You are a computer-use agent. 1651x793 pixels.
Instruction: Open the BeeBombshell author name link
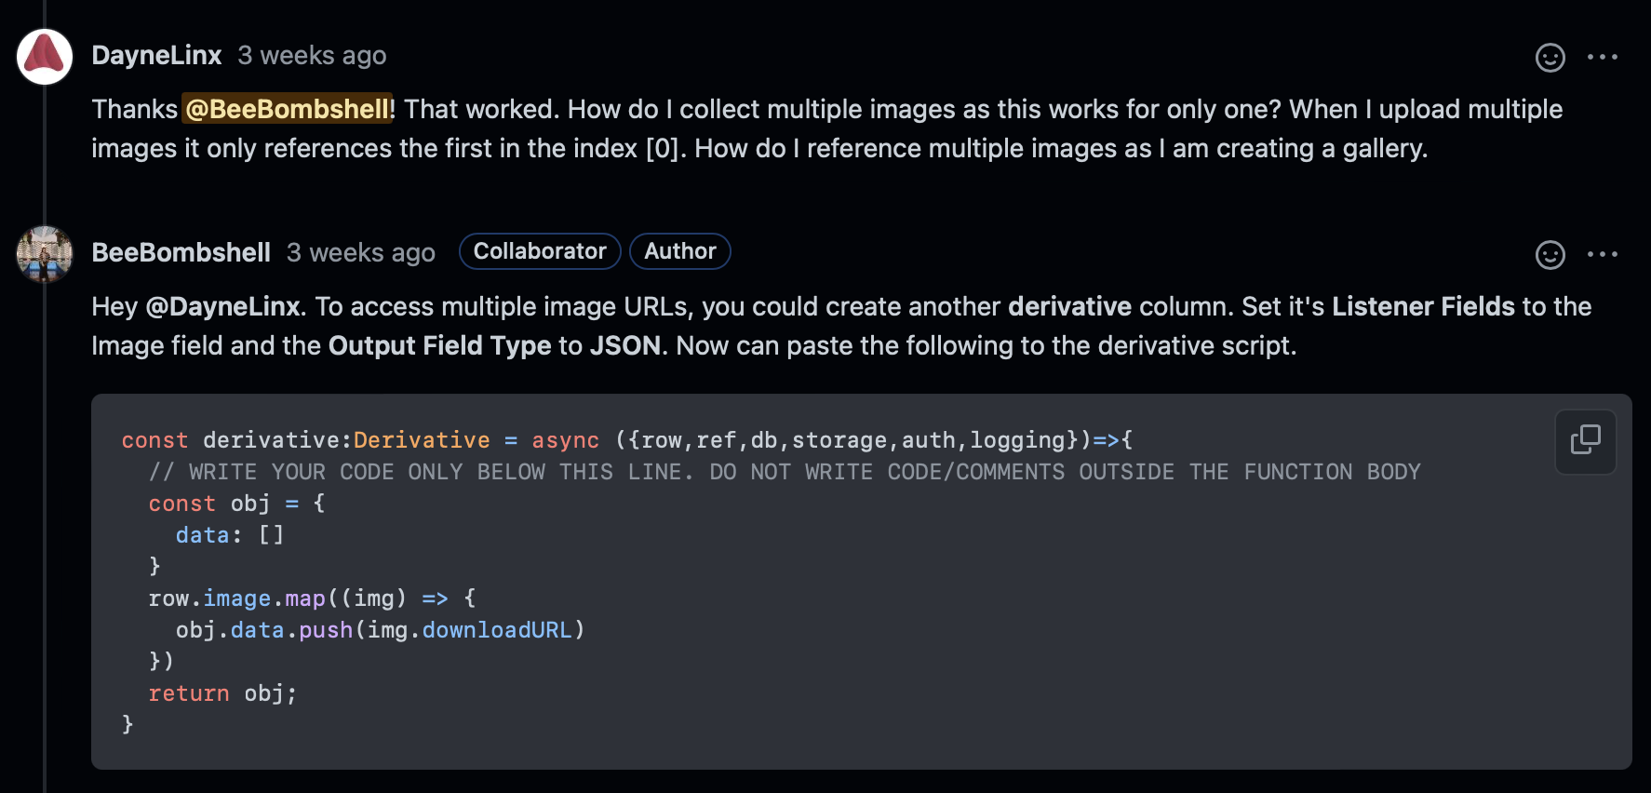tap(181, 253)
